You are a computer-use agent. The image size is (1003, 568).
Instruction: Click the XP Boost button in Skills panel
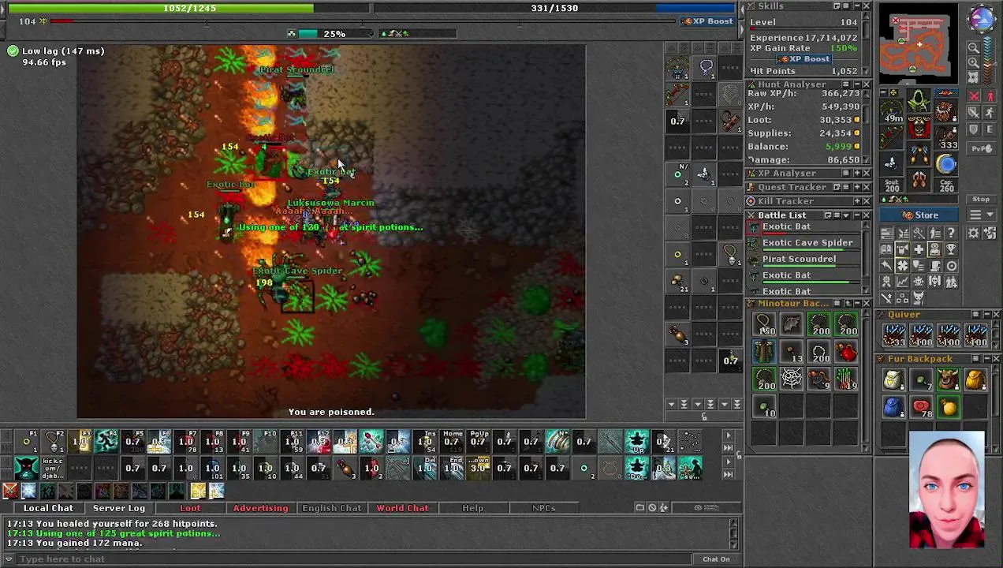pos(804,58)
